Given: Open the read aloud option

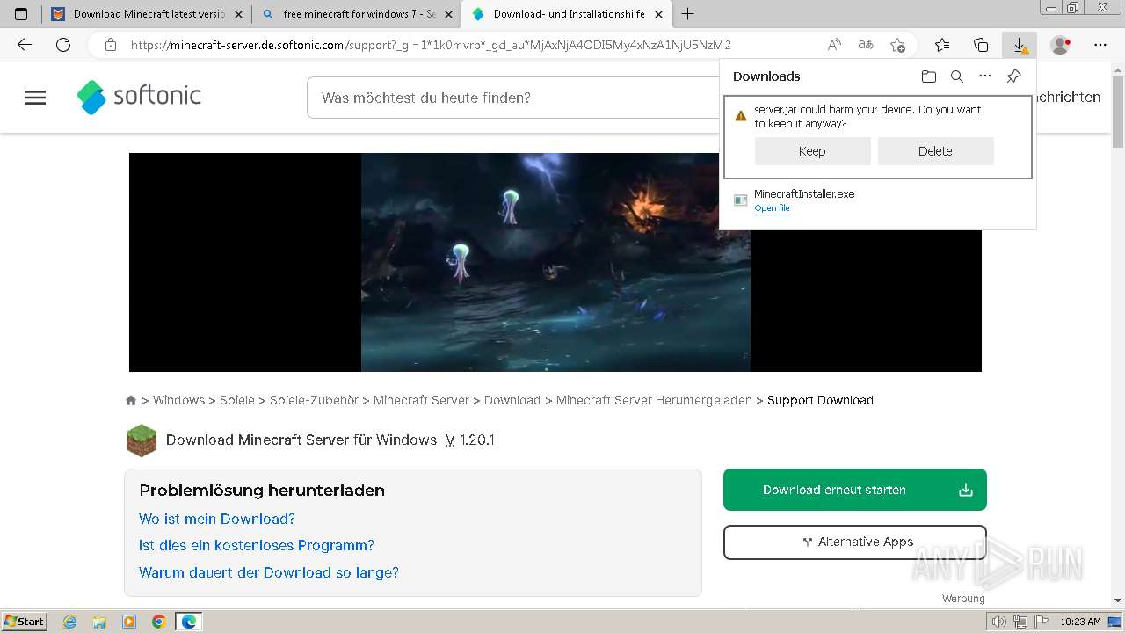Looking at the screenshot, I should pos(834,45).
